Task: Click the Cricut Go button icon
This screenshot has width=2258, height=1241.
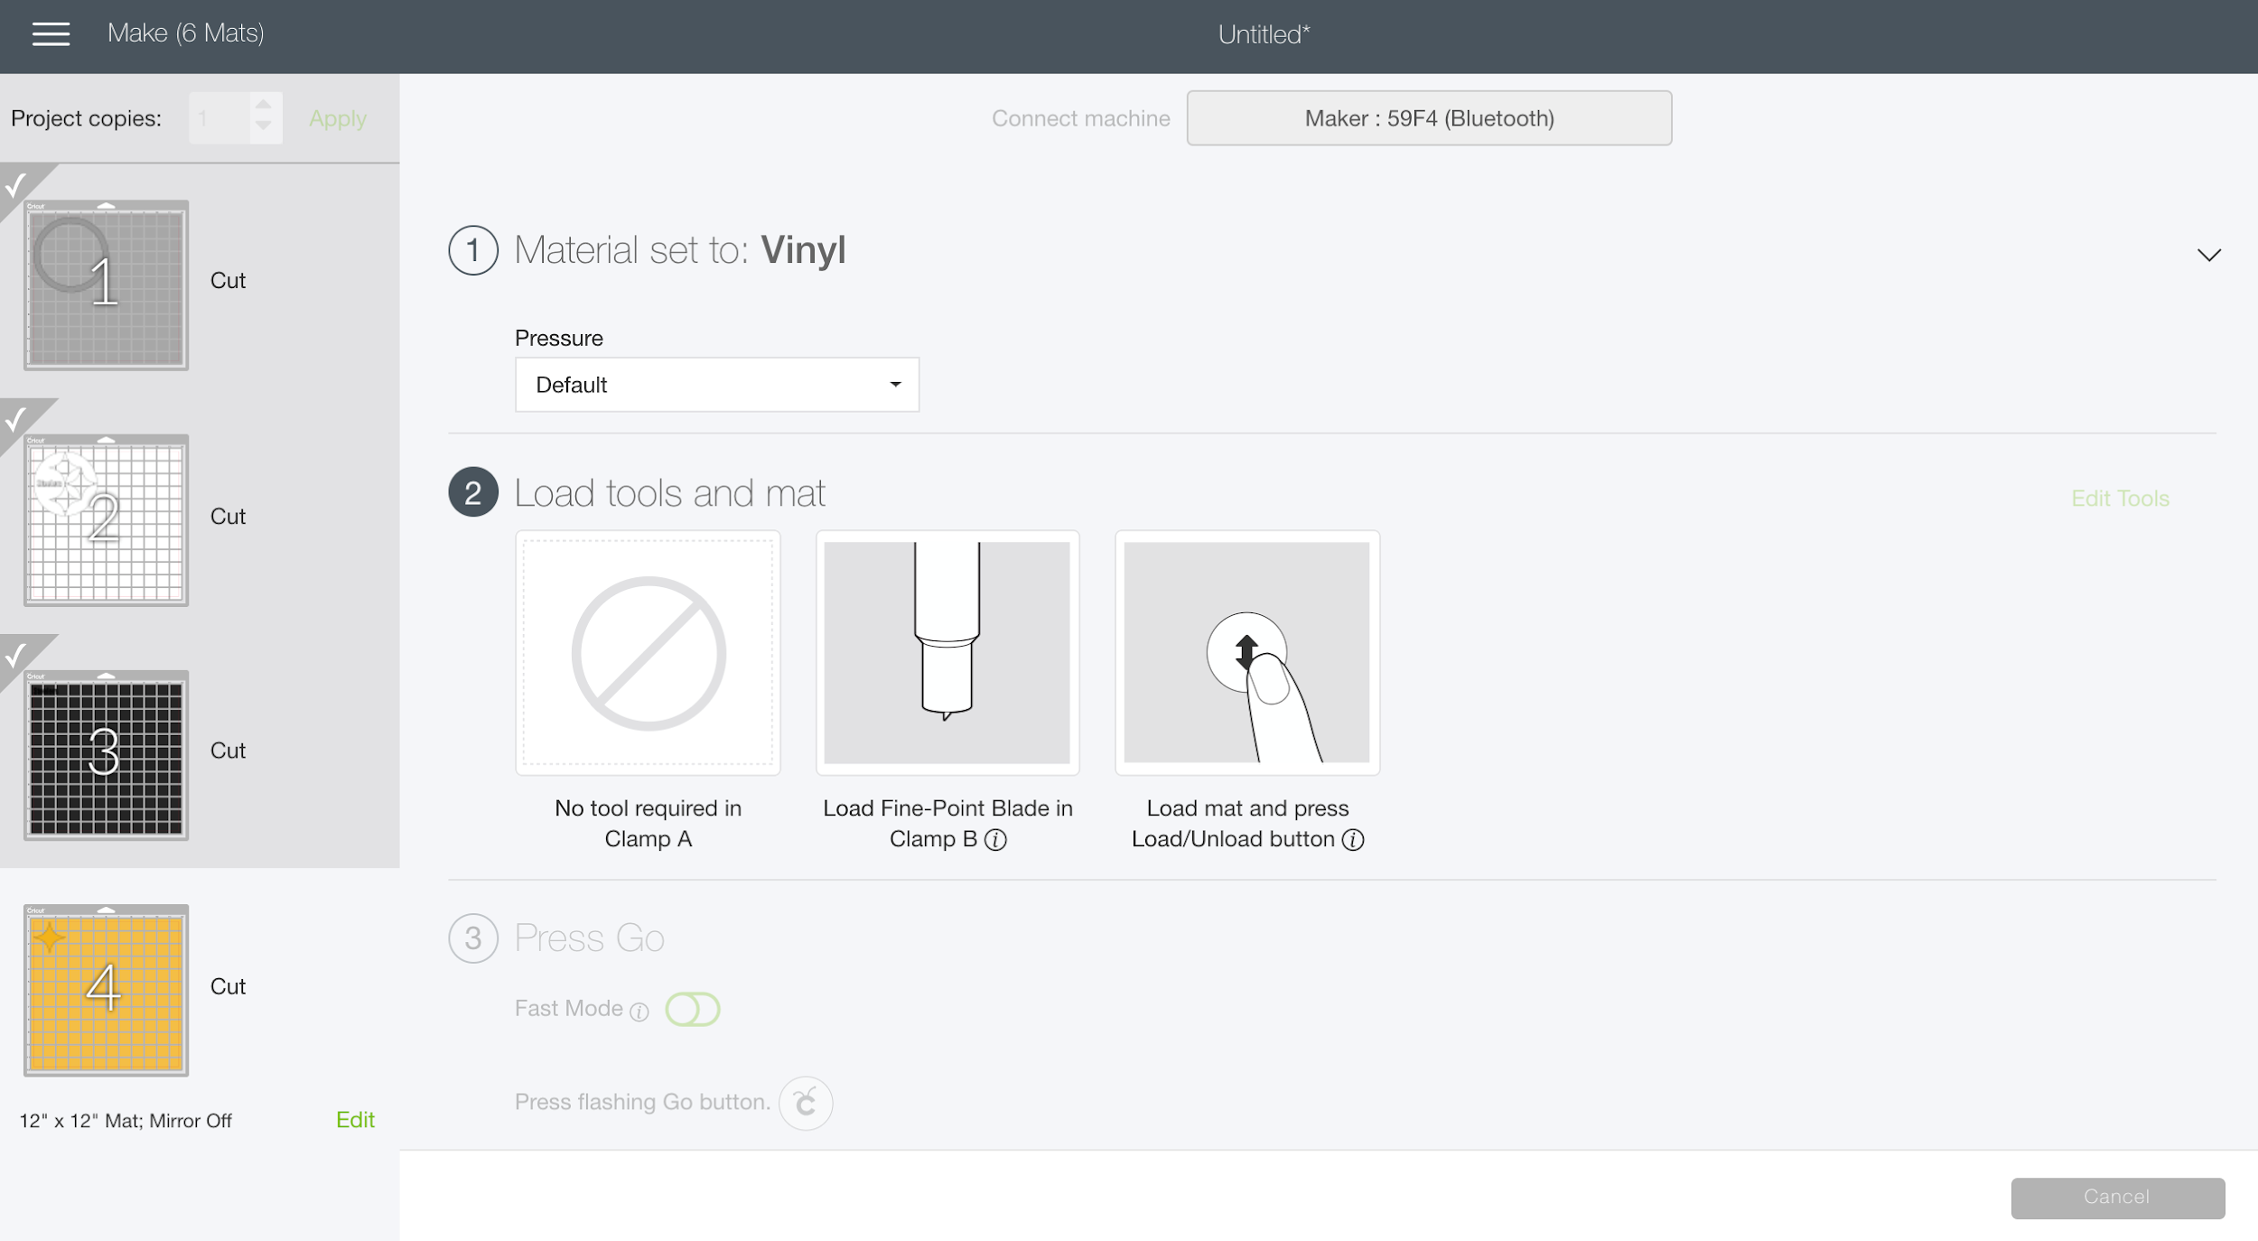Action: [806, 1103]
